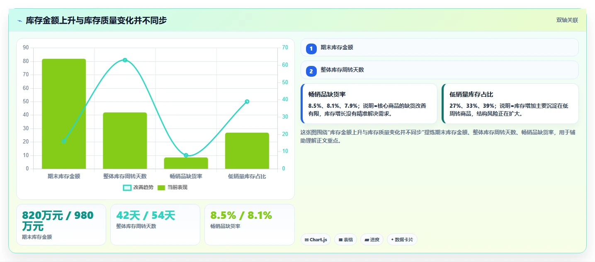Click the line point above 整体库存周转天数
Viewport: 595px width, 262px height.
point(125,60)
